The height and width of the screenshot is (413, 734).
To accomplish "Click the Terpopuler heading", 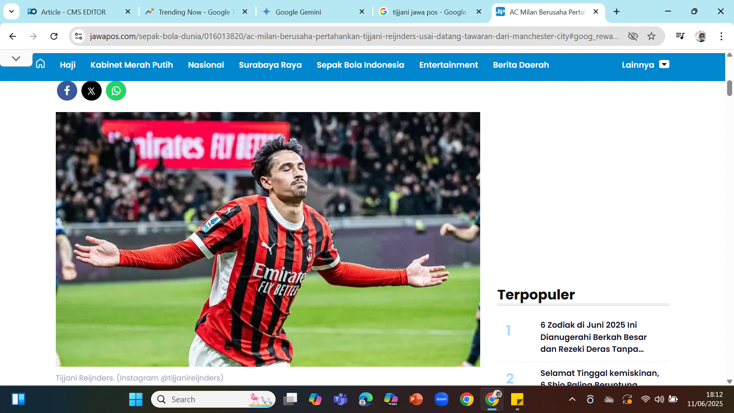I will tap(536, 295).
